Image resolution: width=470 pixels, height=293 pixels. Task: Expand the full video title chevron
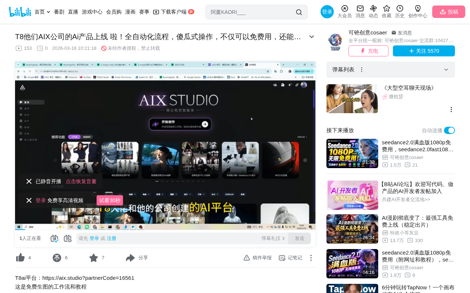(311, 37)
